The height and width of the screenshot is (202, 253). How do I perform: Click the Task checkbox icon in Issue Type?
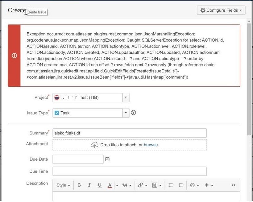pyautogui.click(x=57, y=113)
